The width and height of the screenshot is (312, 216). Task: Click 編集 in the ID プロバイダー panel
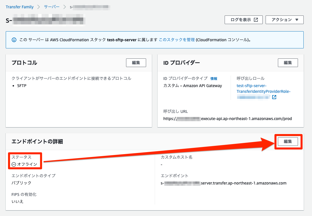[x=288, y=62]
